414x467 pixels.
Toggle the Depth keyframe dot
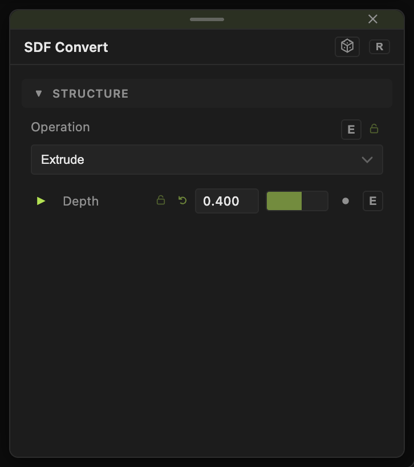(346, 201)
